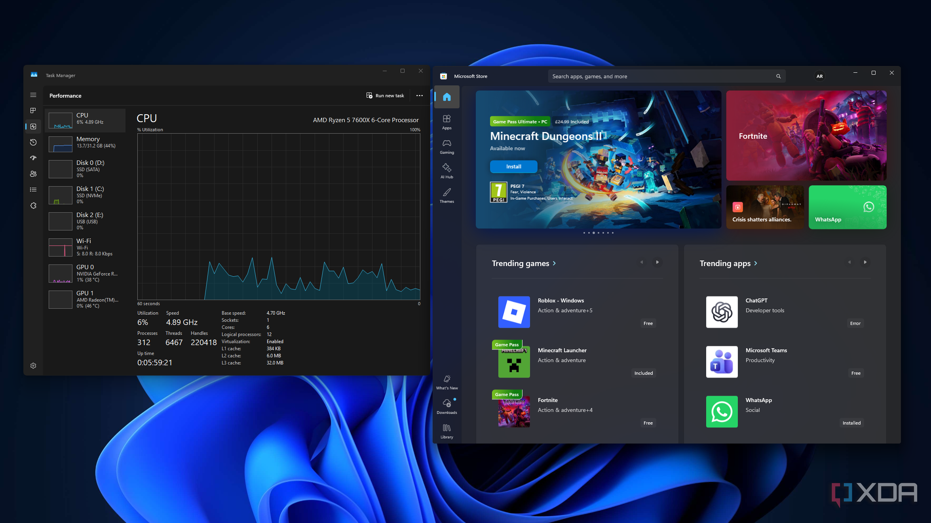Select Disk 1 (C:) performance item
The height and width of the screenshot is (523, 931).
tap(85, 195)
